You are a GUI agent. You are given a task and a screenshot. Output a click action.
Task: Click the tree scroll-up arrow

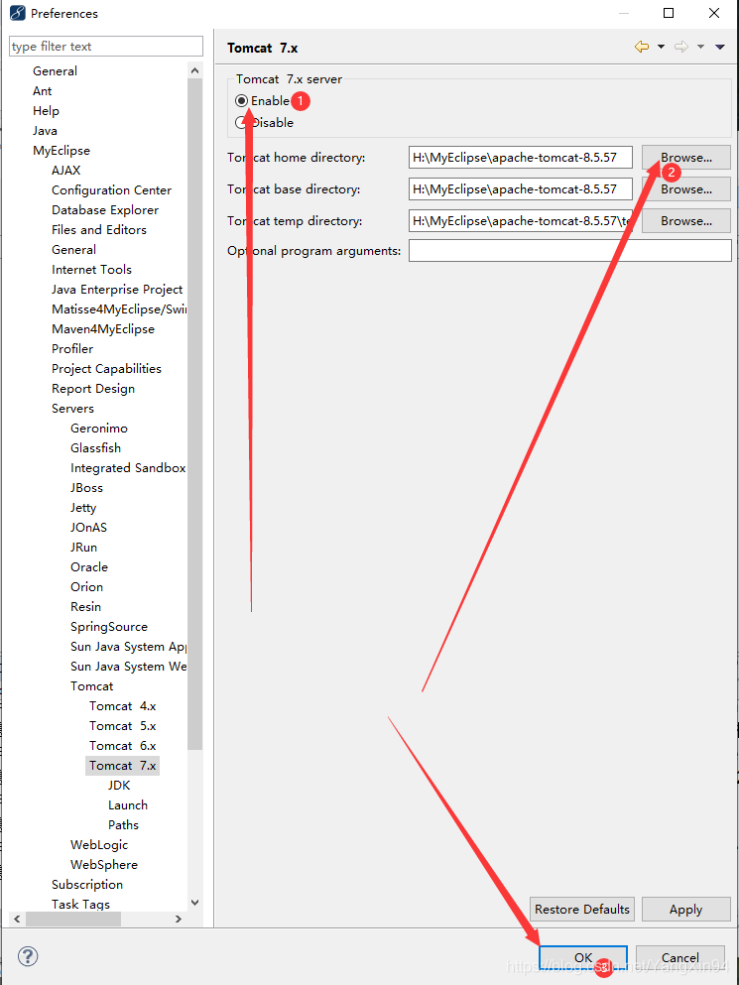[x=194, y=71]
